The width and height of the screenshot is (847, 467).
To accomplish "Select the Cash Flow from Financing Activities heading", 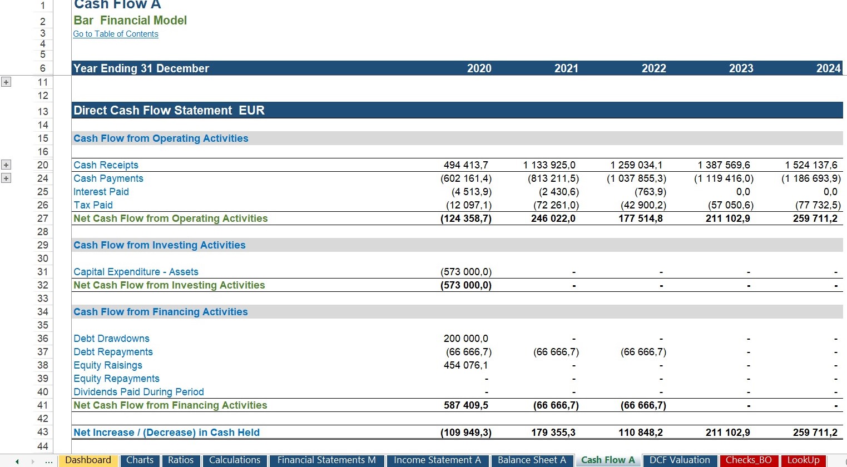I will tap(160, 312).
